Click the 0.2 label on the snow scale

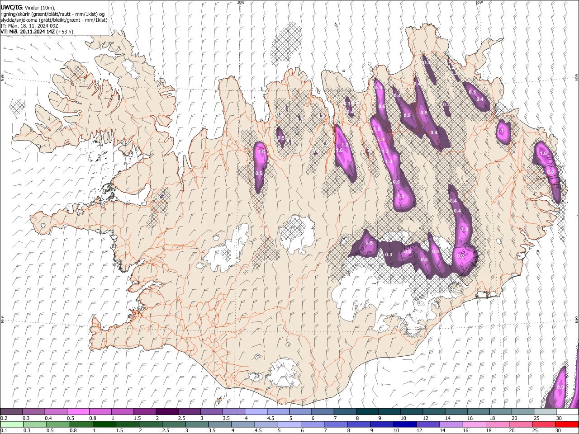4,418
